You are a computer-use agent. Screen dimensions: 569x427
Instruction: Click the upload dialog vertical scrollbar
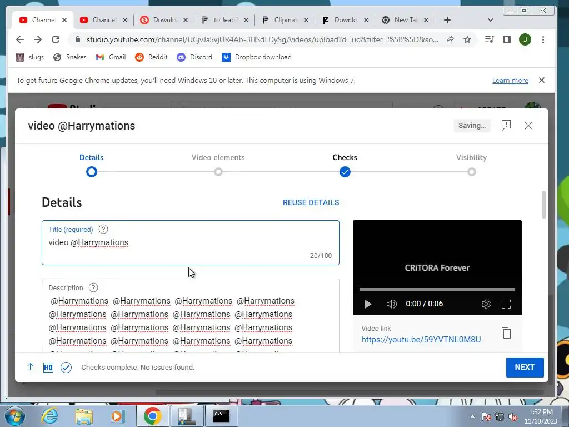[543, 205]
